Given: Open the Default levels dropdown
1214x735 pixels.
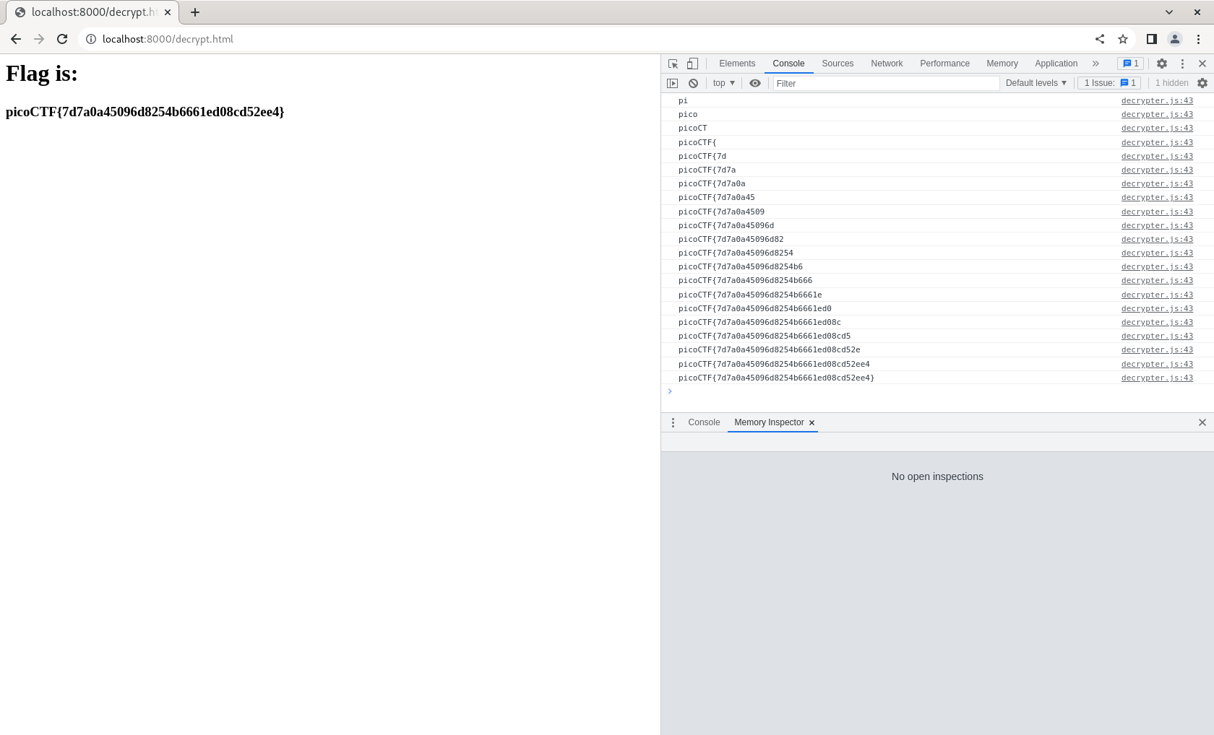Looking at the screenshot, I should click(1036, 83).
